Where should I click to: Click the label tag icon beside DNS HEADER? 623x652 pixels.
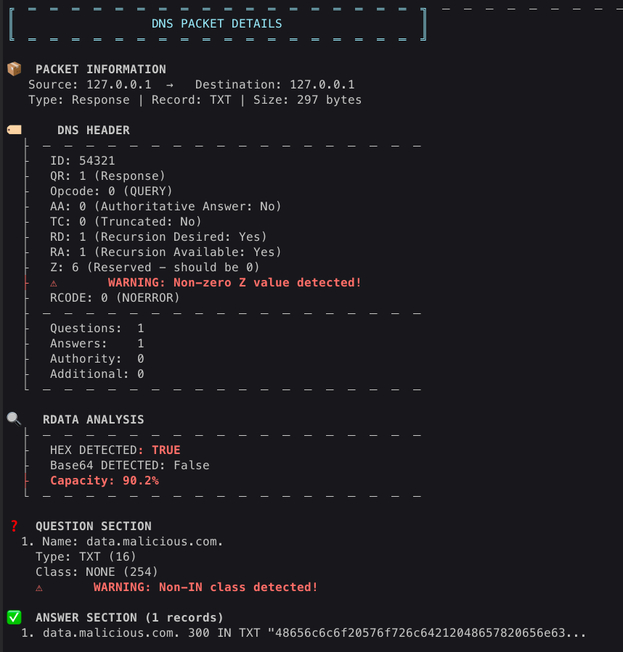15,130
